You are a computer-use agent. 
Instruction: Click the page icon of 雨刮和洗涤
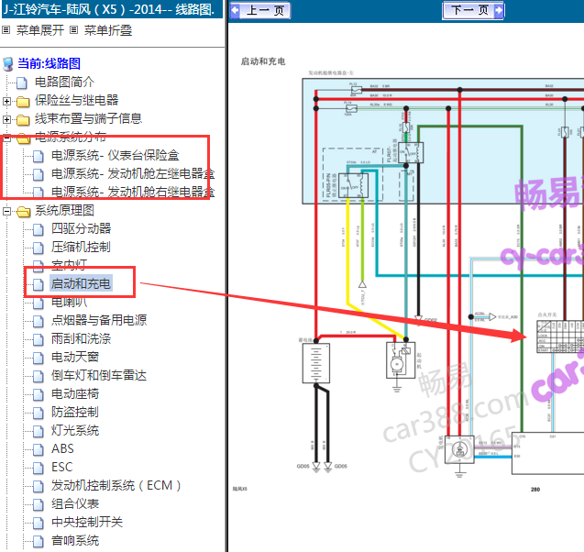click(x=38, y=339)
